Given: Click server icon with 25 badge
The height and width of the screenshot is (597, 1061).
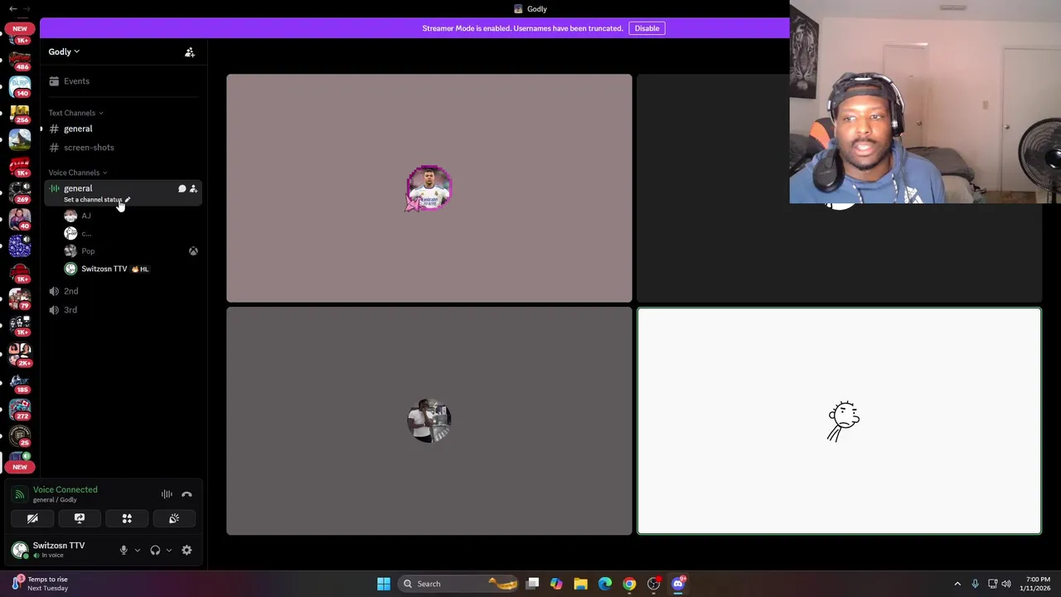Looking at the screenshot, I should click(x=20, y=436).
